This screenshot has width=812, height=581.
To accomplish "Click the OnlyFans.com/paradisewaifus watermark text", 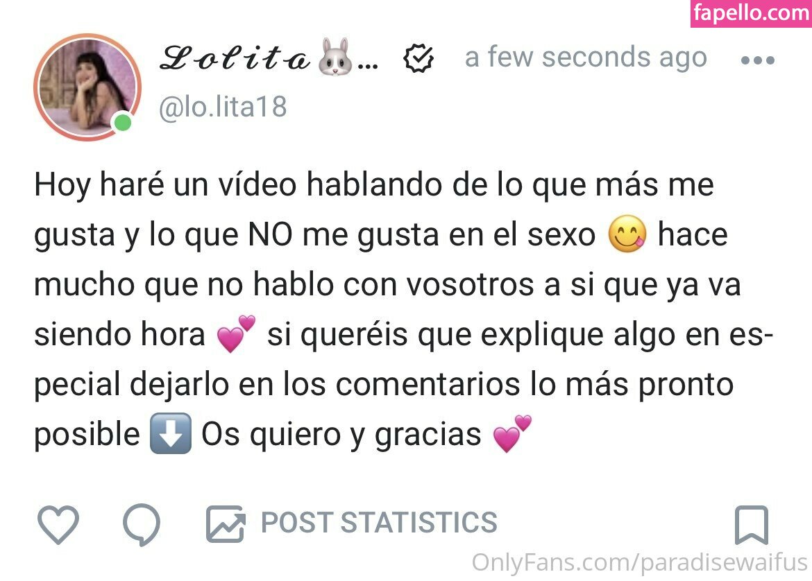I will (x=639, y=563).
